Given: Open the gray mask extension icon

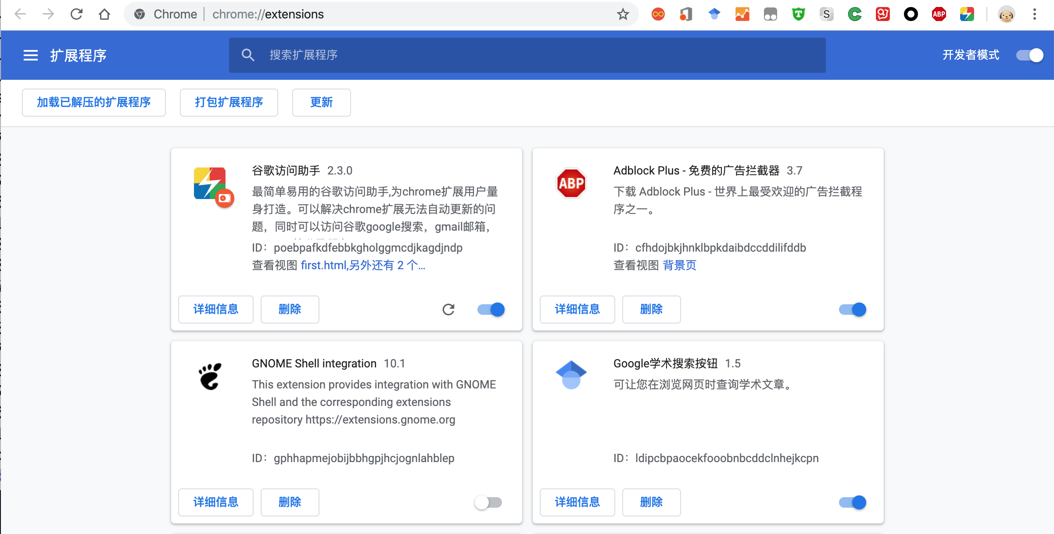Looking at the screenshot, I should coord(771,14).
